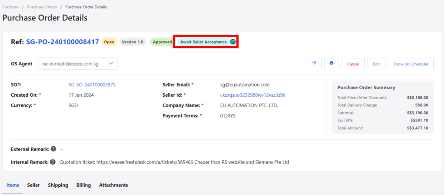Open the external link icon beside Await Seller Acceptance
445x195 pixels.
pyautogui.click(x=233, y=42)
